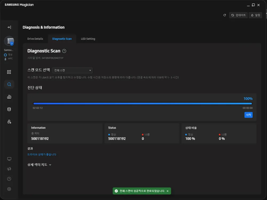Click the blue 시작 start button

(248, 115)
